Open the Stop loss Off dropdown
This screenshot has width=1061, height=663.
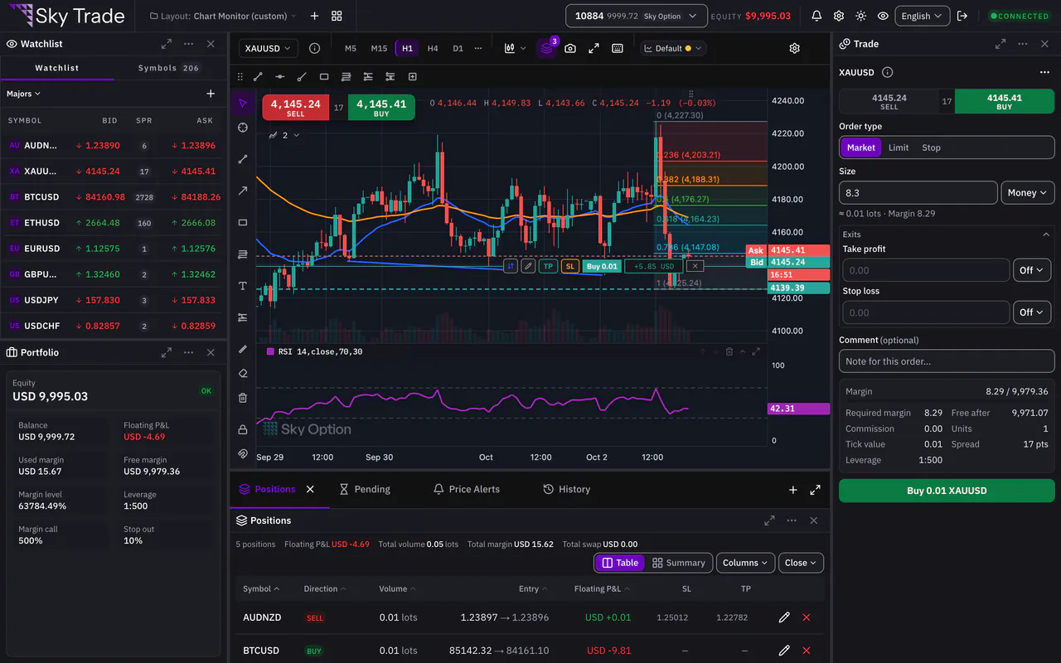click(x=1032, y=312)
